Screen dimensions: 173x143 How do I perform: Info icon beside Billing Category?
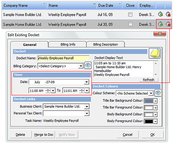88,65
